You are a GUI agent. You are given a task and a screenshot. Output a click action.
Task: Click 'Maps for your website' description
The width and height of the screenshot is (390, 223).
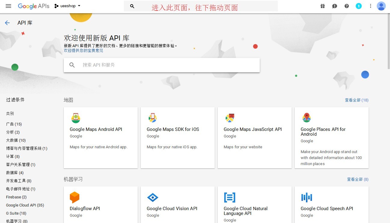click(243, 147)
